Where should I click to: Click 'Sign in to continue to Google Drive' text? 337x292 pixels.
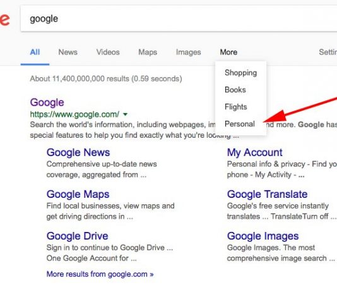tap(110, 248)
